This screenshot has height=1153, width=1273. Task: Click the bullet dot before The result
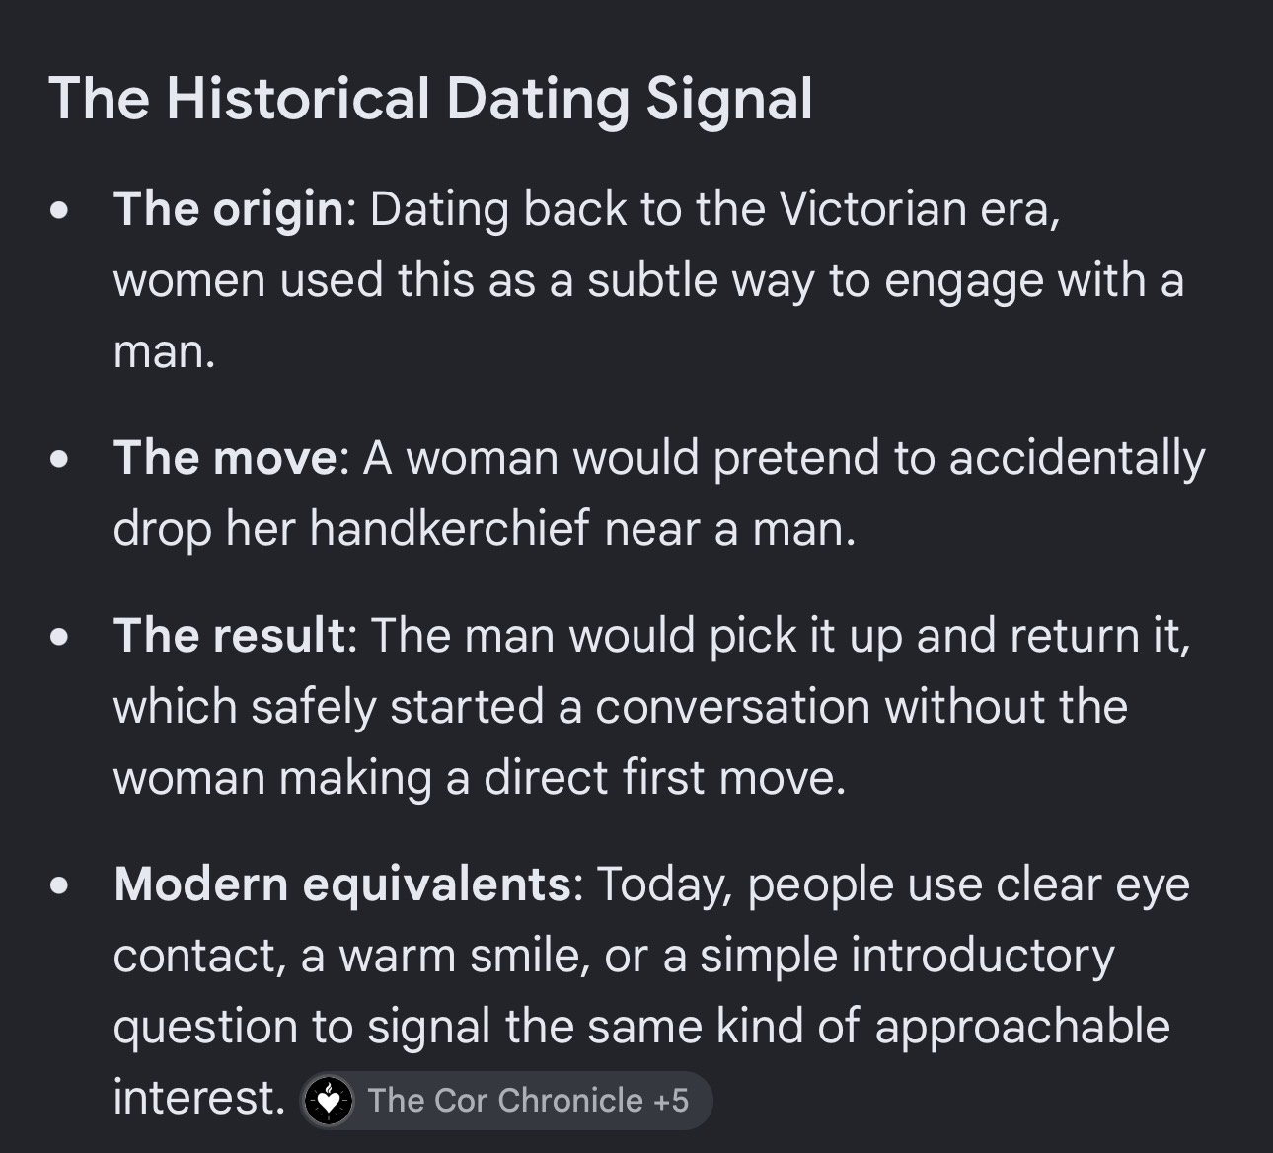[61, 638]
